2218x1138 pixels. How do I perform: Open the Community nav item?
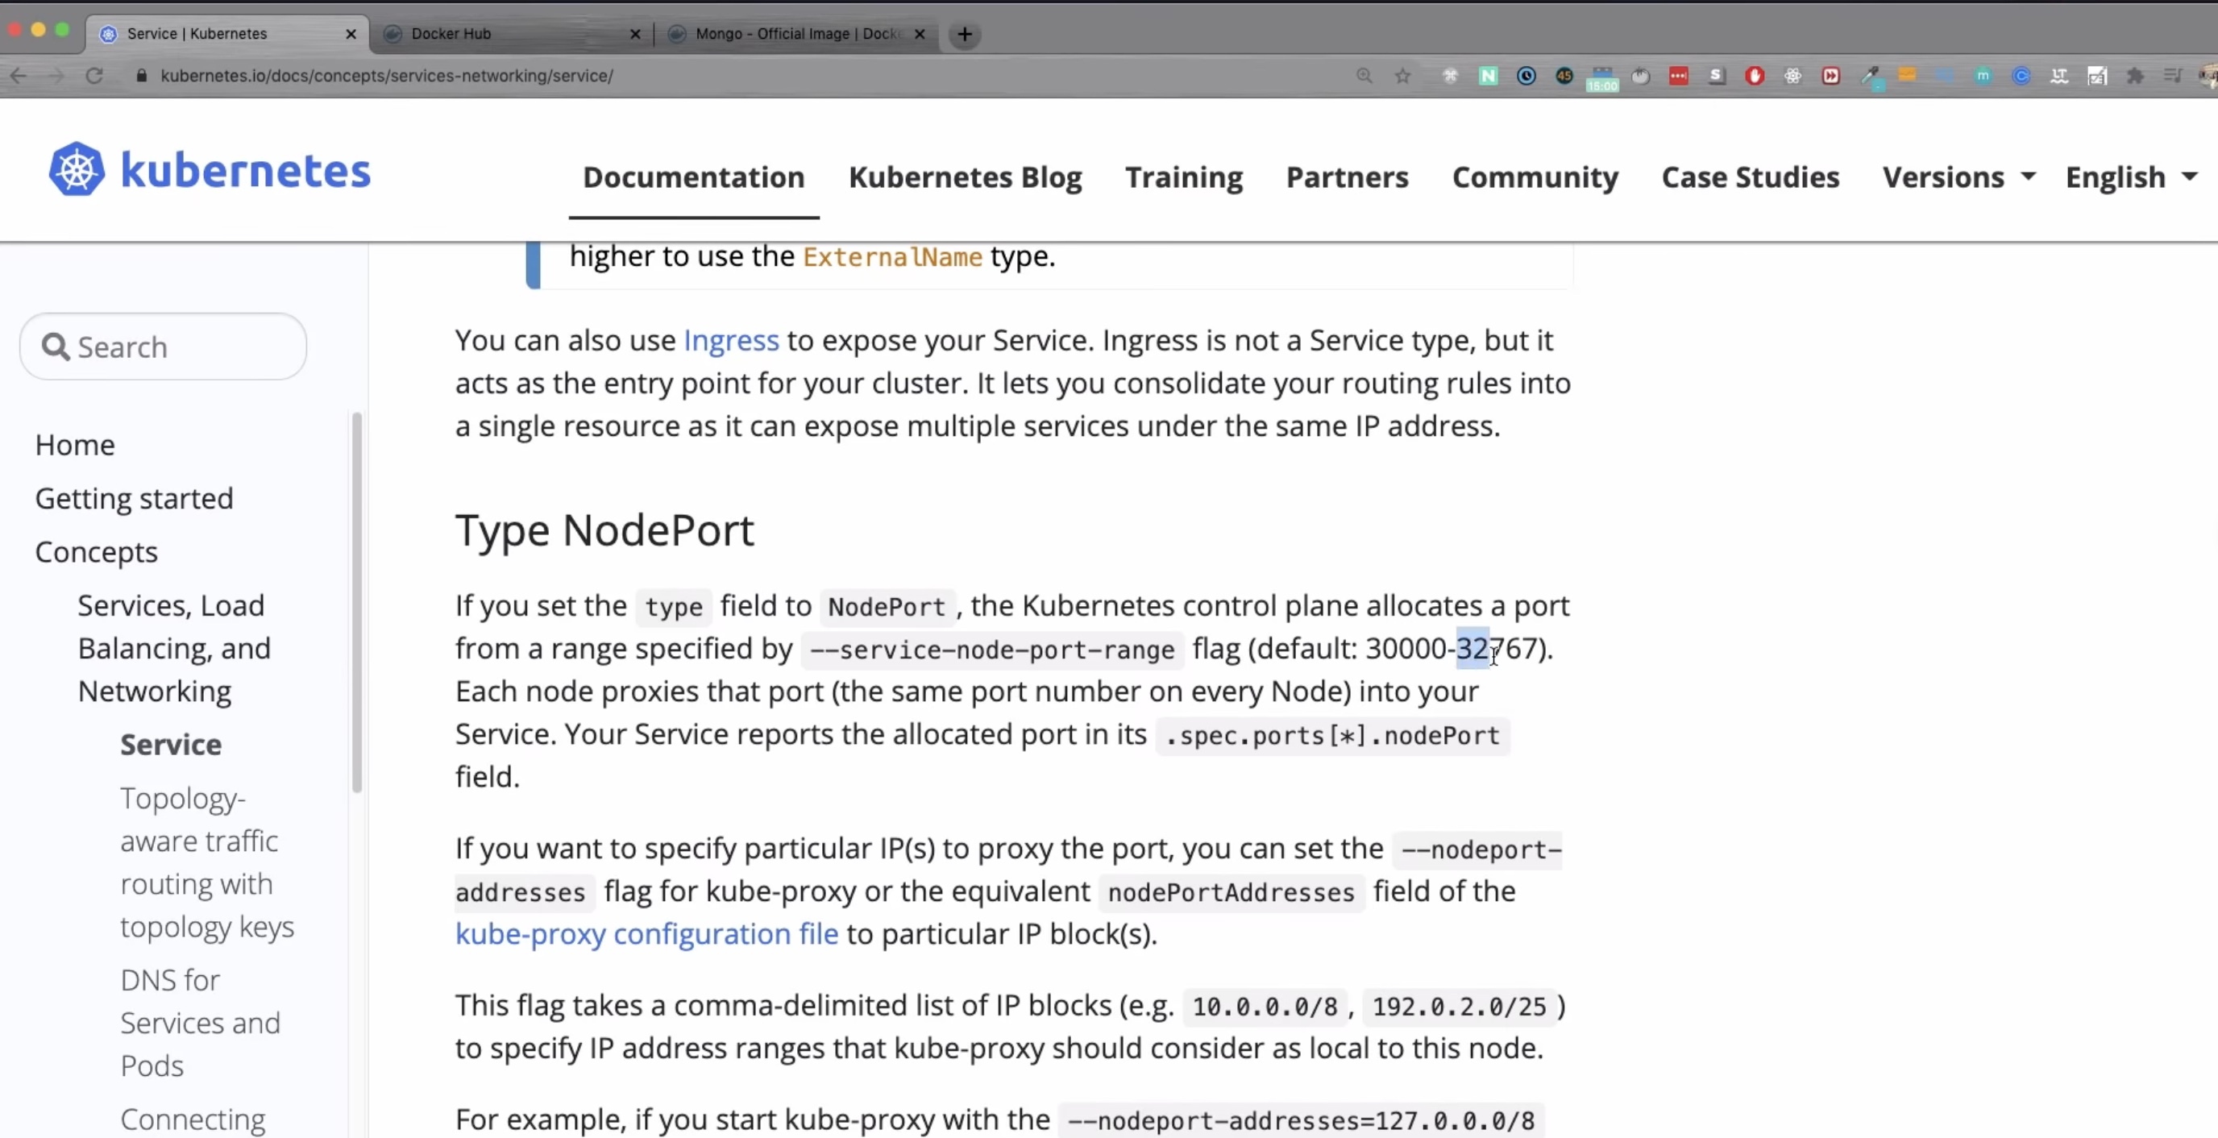[x=1535, y=177]
